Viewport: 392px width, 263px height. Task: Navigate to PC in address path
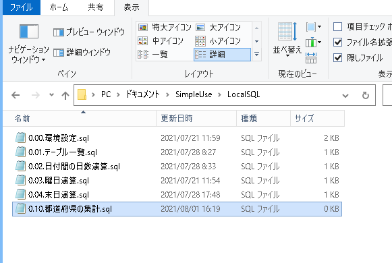[x=106, y=94]
